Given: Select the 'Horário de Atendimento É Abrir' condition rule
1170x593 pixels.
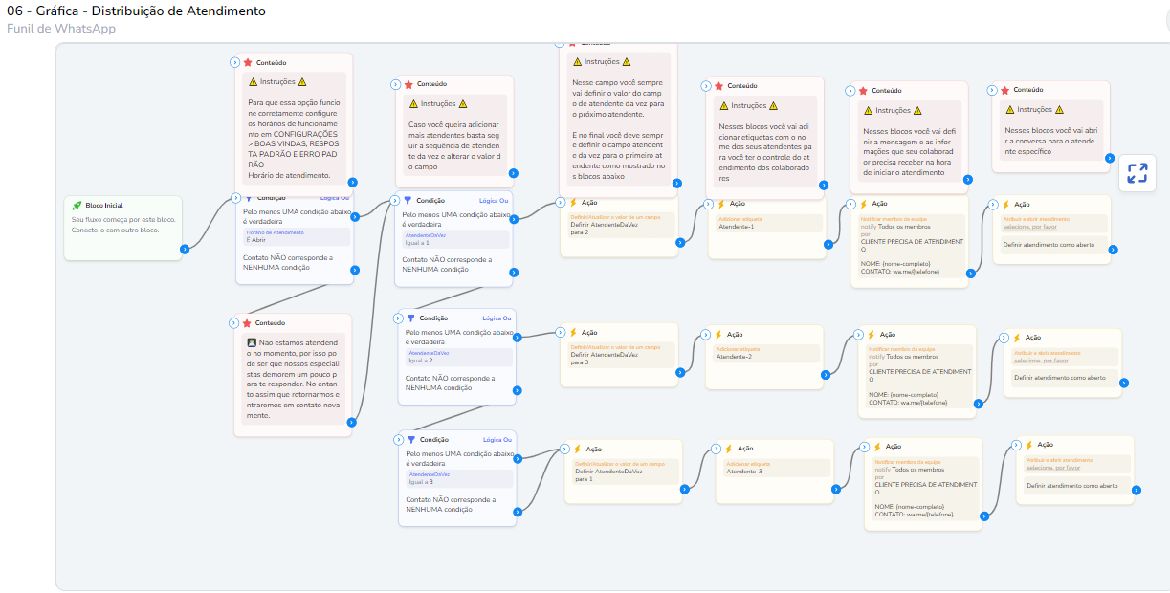Looking at the screenshot, I should pyautogui.click(x=296, y=236).
